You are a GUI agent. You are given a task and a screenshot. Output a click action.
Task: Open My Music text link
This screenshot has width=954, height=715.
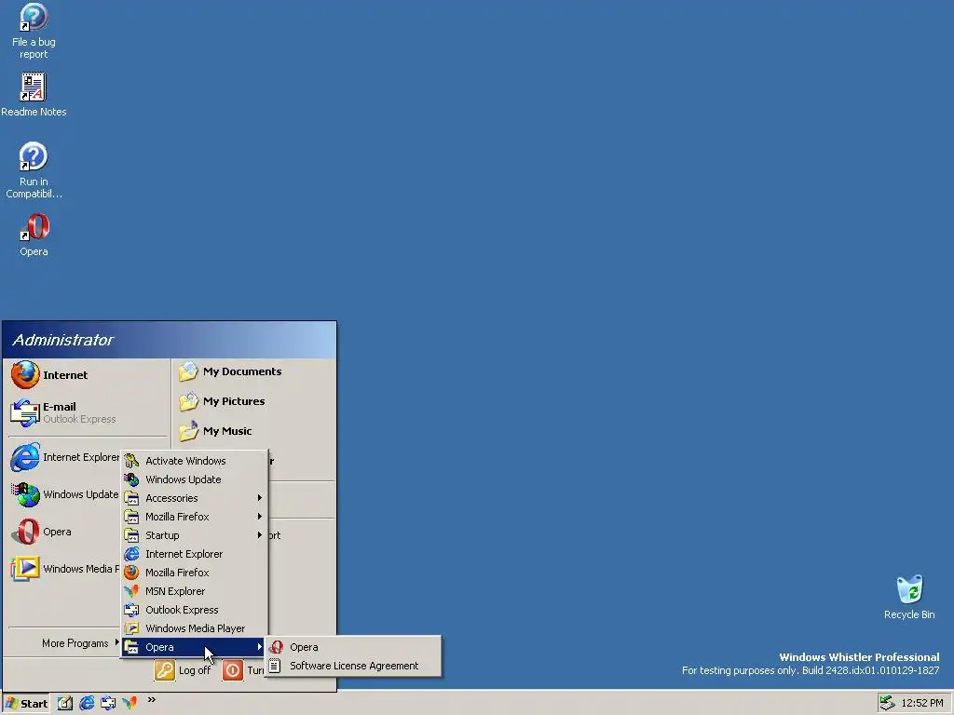227,431
